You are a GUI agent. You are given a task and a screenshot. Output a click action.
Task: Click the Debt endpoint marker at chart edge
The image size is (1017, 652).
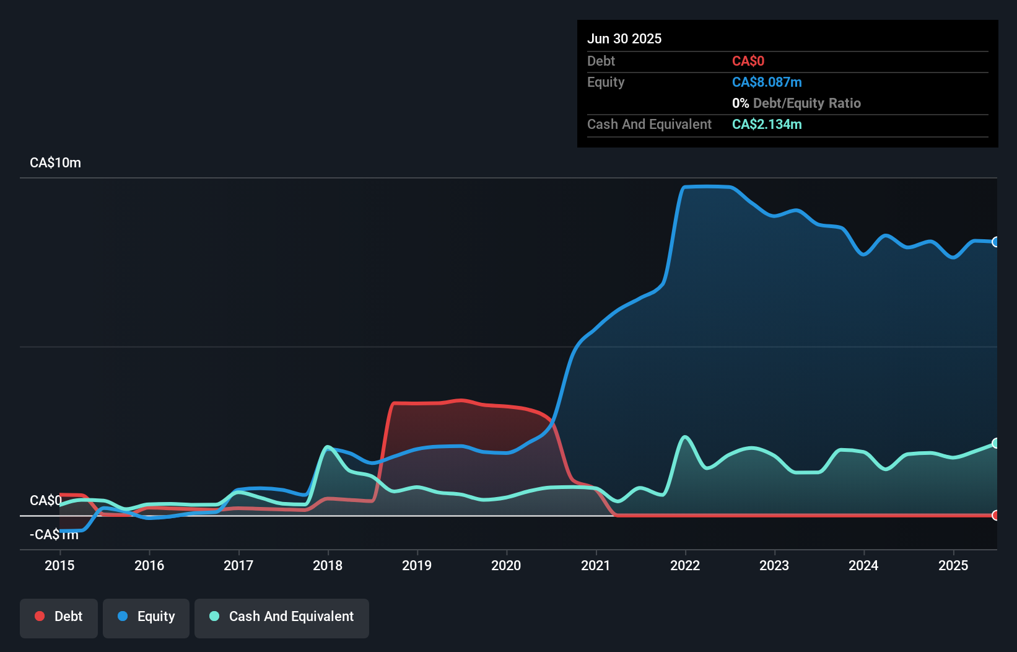[995, 514]
